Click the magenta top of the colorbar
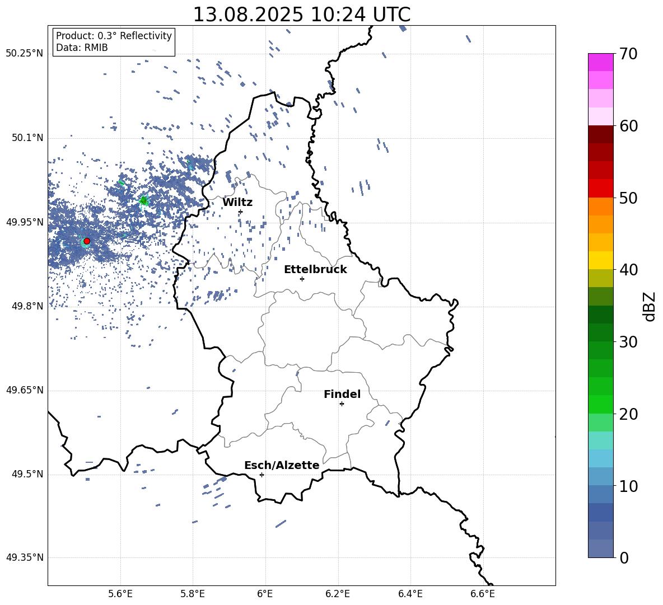 point(600,62)
